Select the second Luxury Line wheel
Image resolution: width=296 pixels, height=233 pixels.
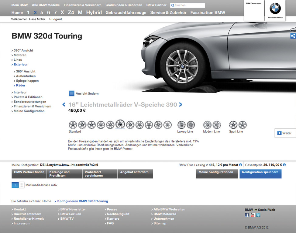(x=191, y=125)
